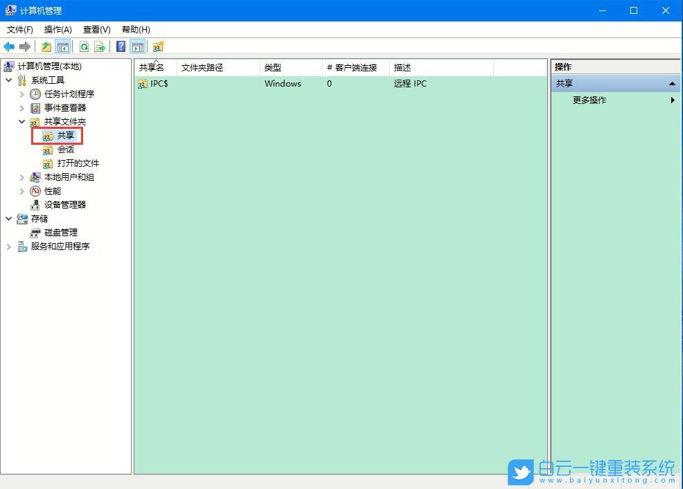Click the new share wizard toolbar icon

pos(159,47)
